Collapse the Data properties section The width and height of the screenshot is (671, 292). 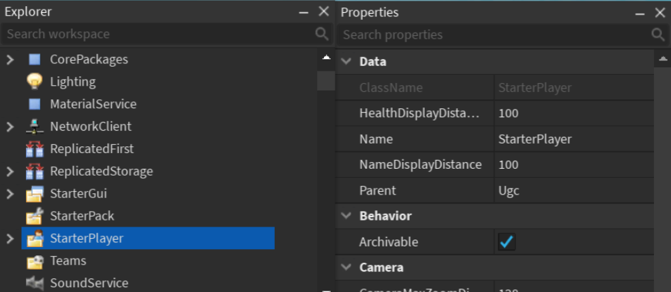pyautogui.click(x=346, y=61)
